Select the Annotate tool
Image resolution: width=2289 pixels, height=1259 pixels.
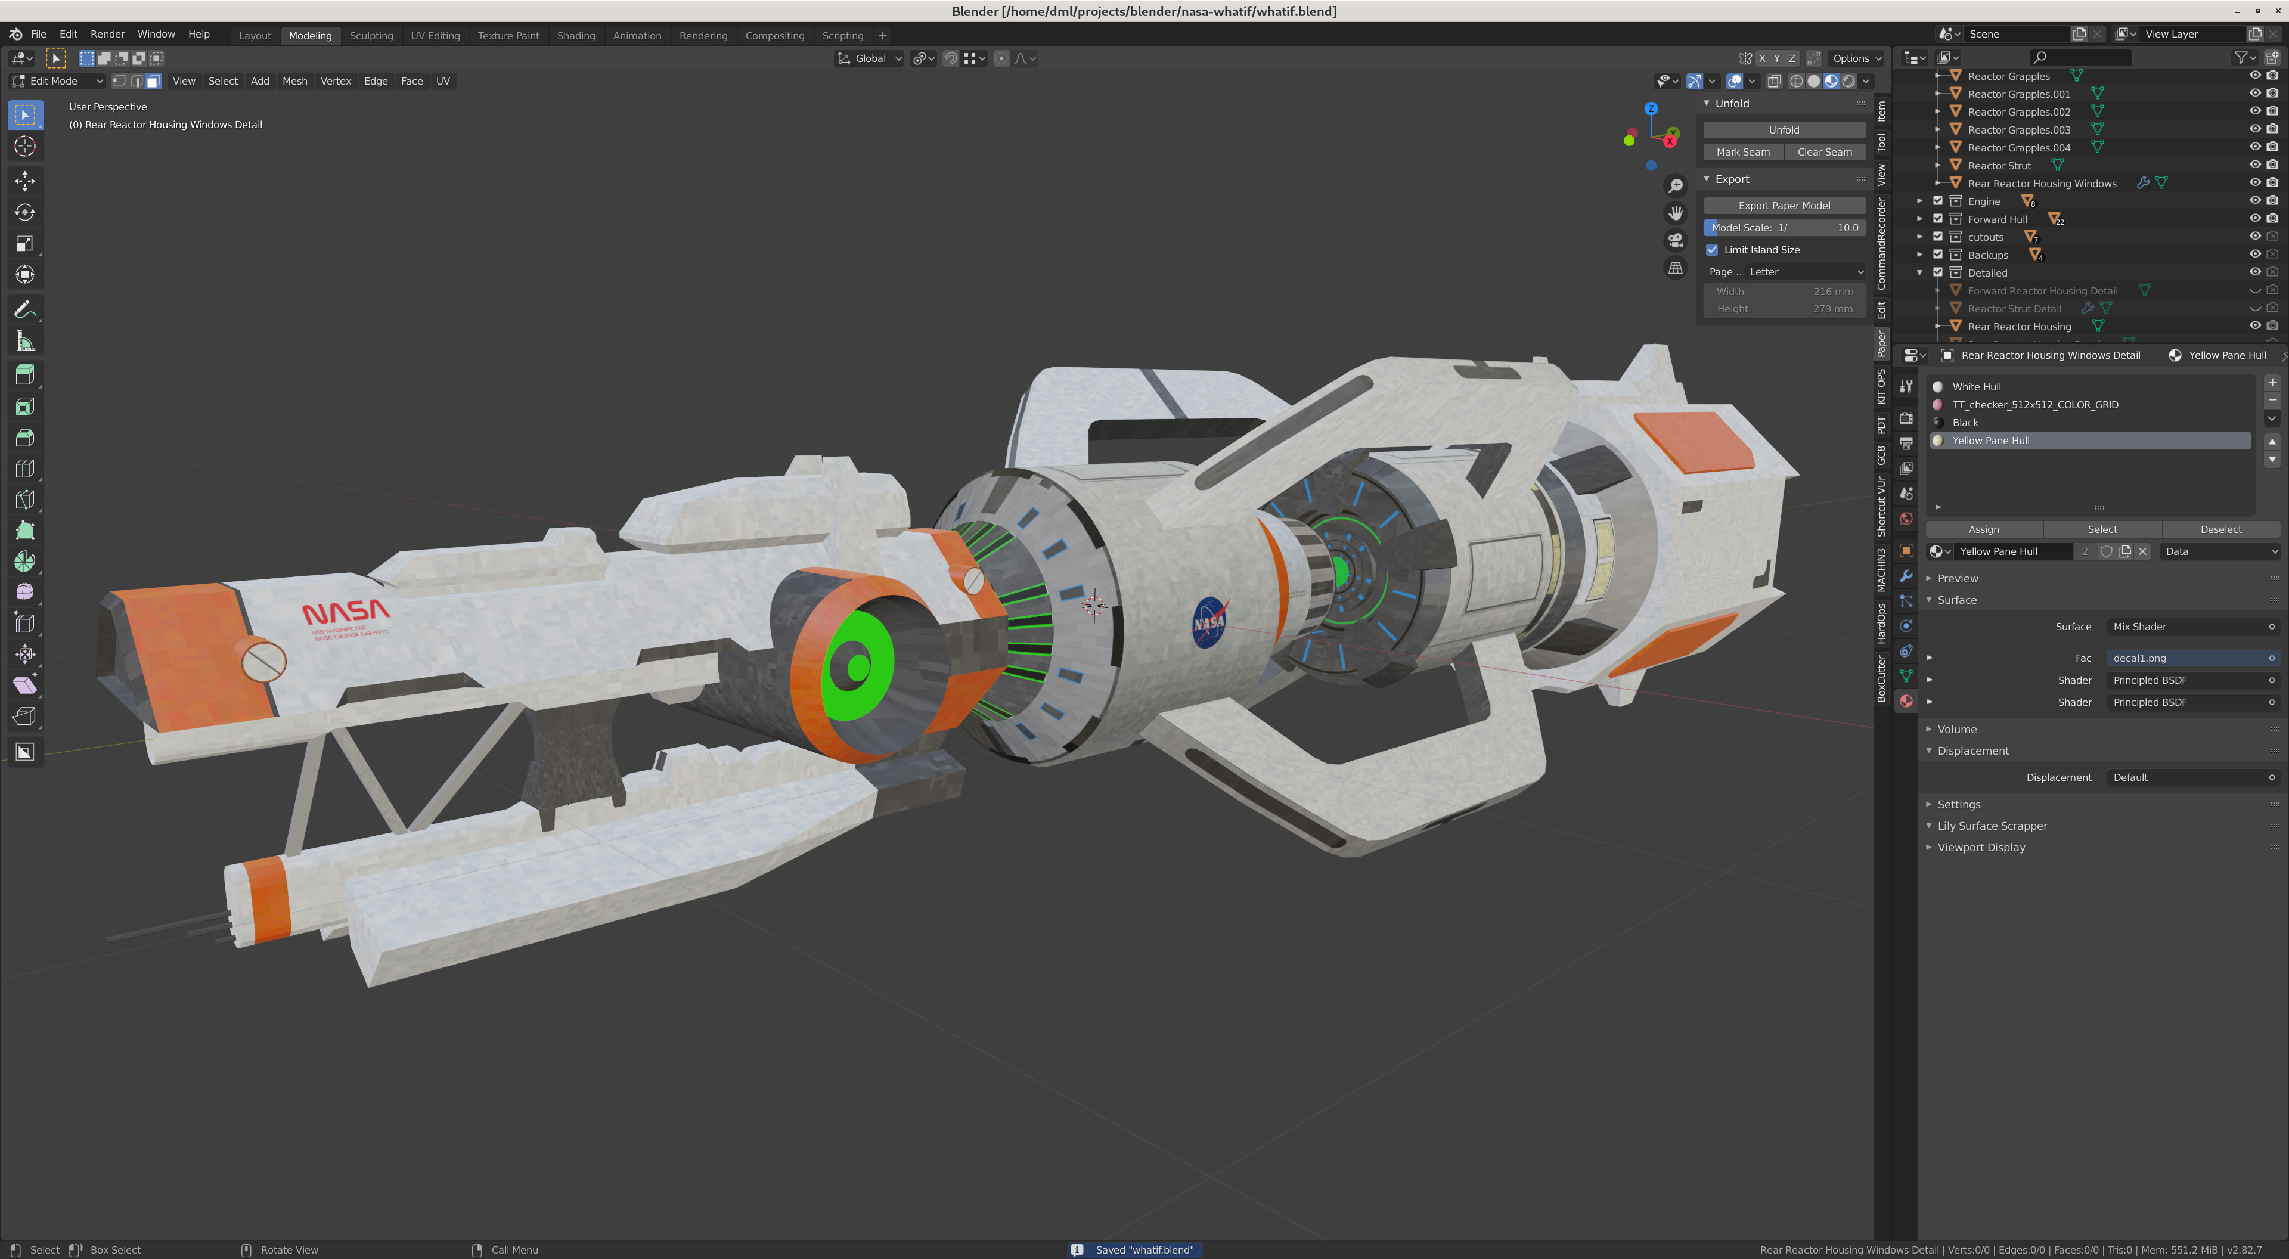(25, 310)
